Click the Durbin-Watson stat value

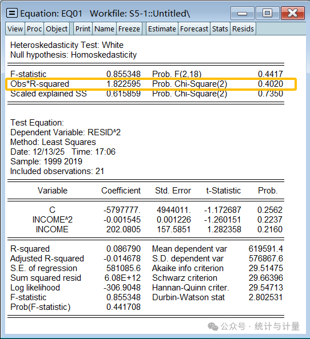point(265,297)
